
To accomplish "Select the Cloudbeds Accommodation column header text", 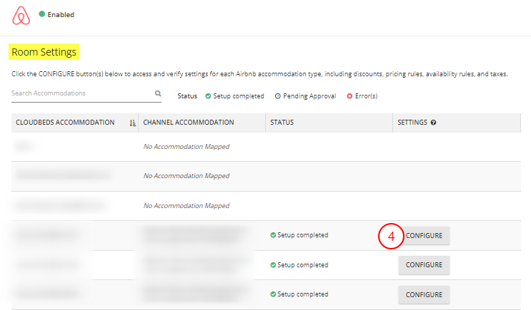I will pos(65,123).
